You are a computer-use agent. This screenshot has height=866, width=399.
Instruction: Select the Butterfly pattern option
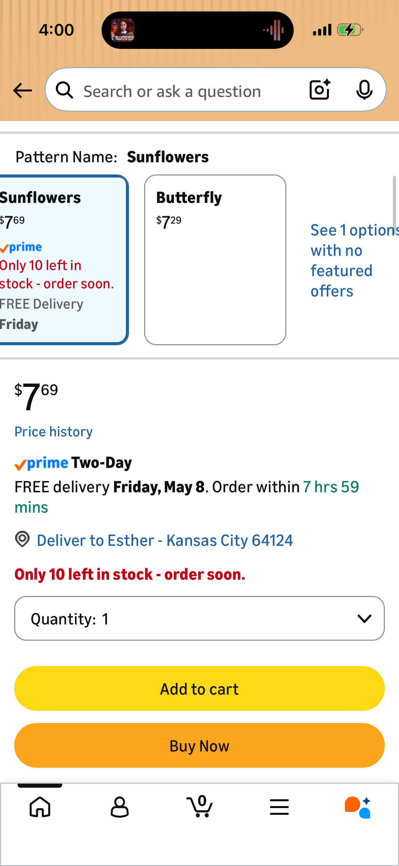coord(215,260)
